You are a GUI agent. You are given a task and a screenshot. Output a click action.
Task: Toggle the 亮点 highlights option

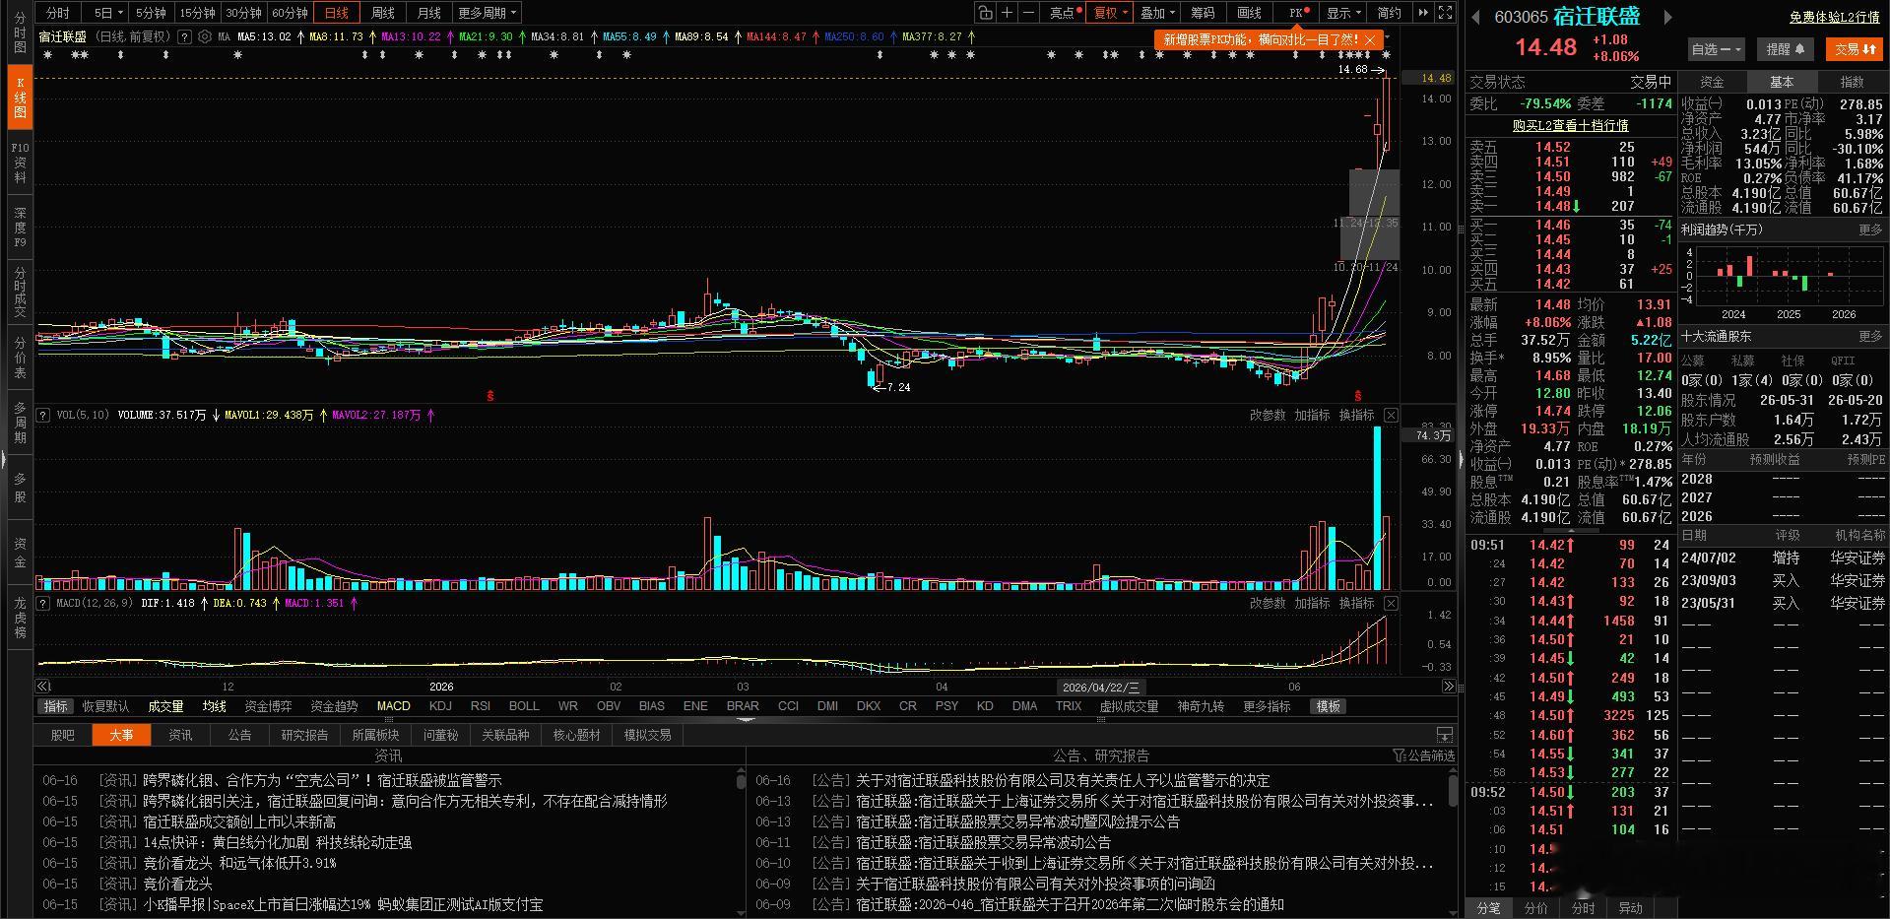1065,13
